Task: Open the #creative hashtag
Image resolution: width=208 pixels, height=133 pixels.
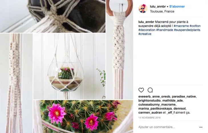Action: pyautogui.click(x=145, y=34)
